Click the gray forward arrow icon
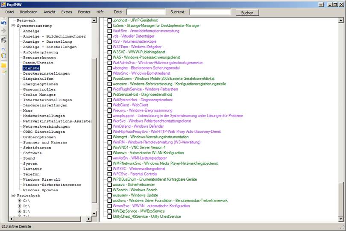Image resolution: width=346 pixels, height=231 pixels. click(4, 31)
